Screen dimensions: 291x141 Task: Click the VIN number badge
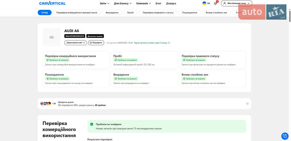[75, 36]
